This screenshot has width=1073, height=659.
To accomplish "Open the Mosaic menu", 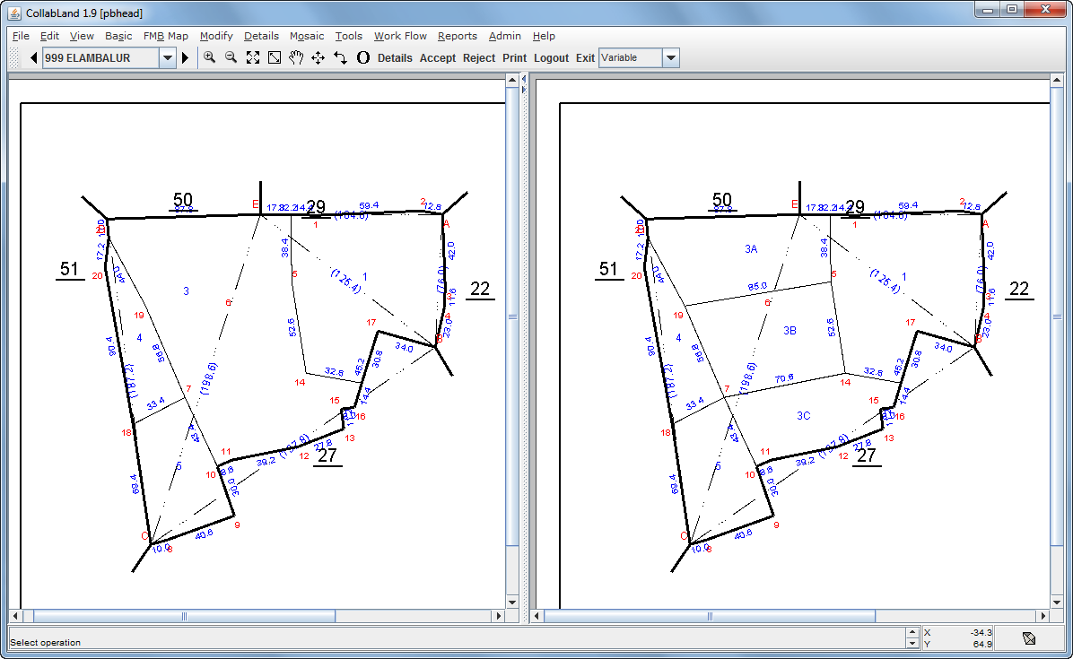I will [307, 36].
